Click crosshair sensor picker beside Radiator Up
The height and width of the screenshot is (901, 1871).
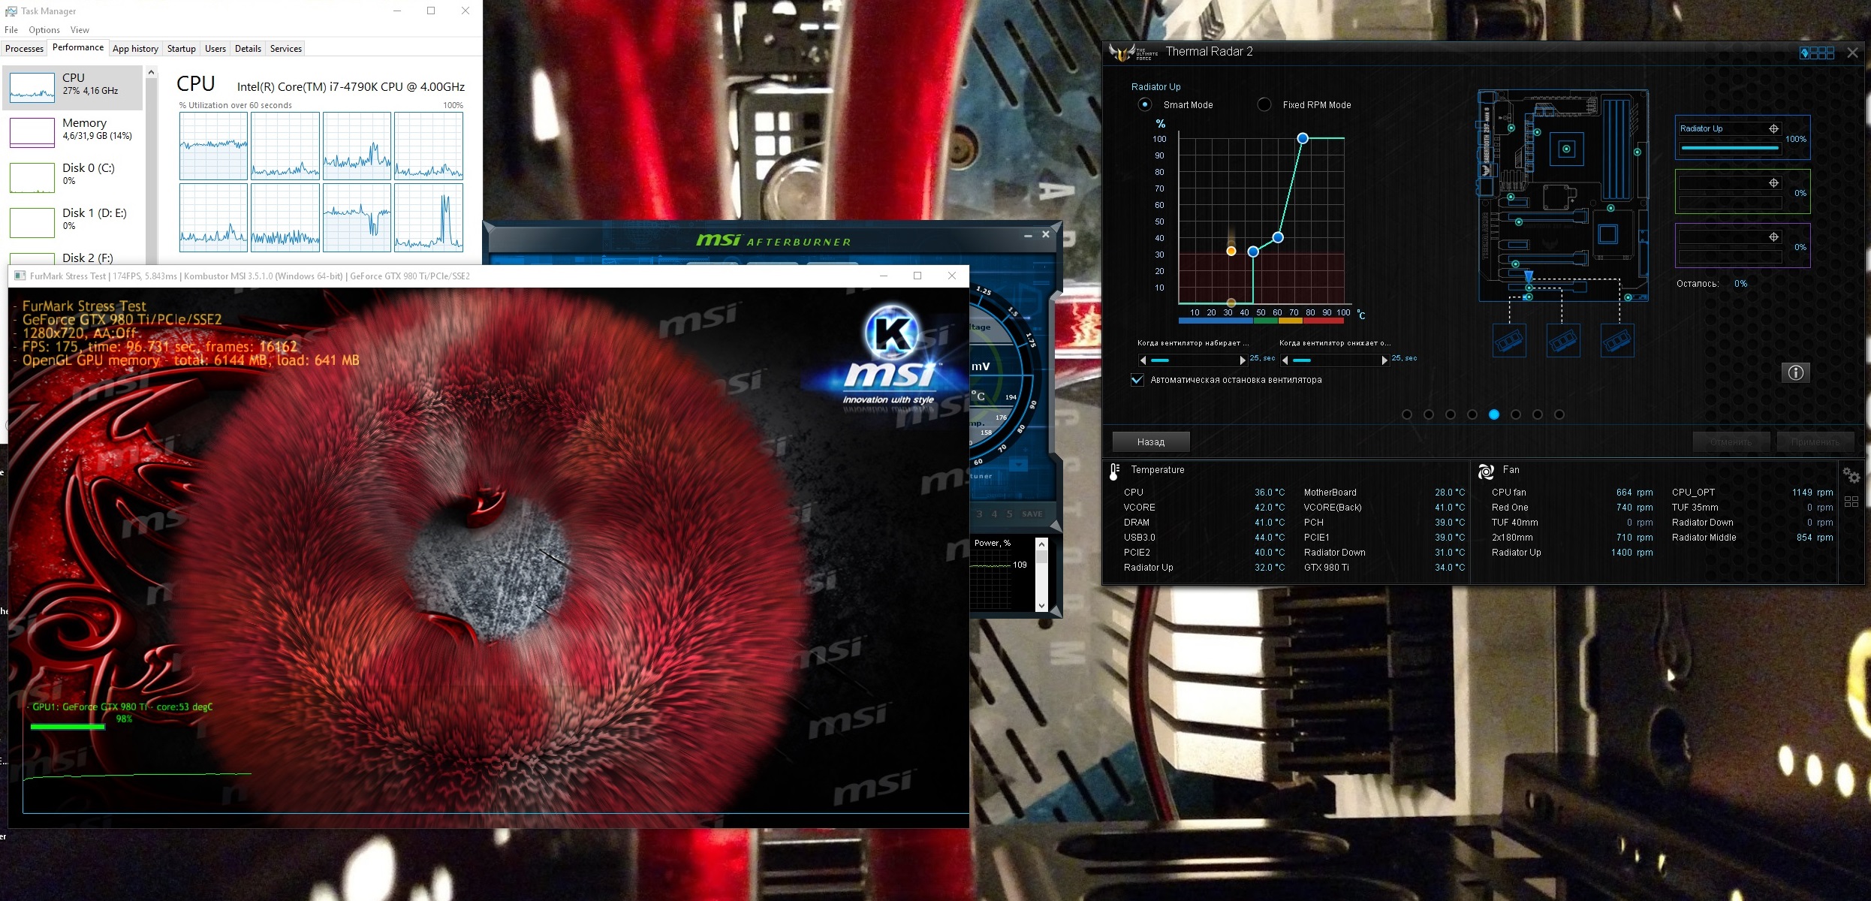(x=1773, y=128)
